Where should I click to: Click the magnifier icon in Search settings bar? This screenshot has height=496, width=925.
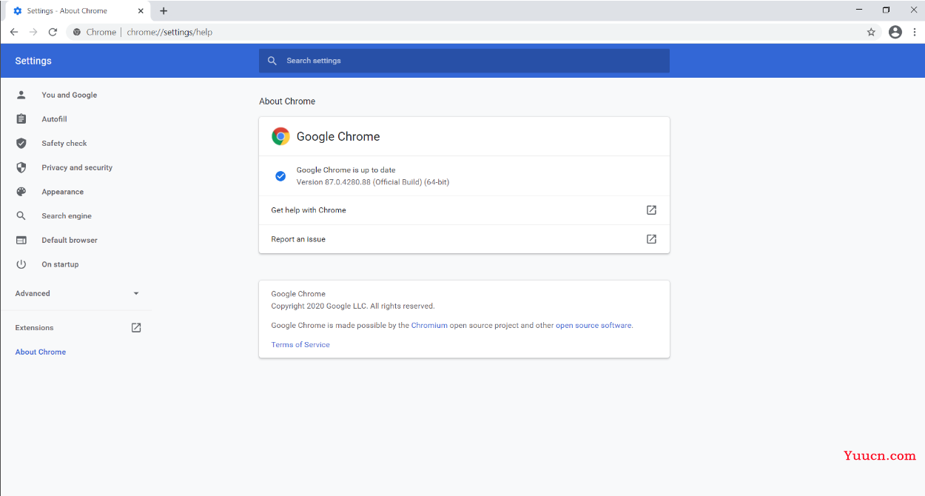pos(272,61)
